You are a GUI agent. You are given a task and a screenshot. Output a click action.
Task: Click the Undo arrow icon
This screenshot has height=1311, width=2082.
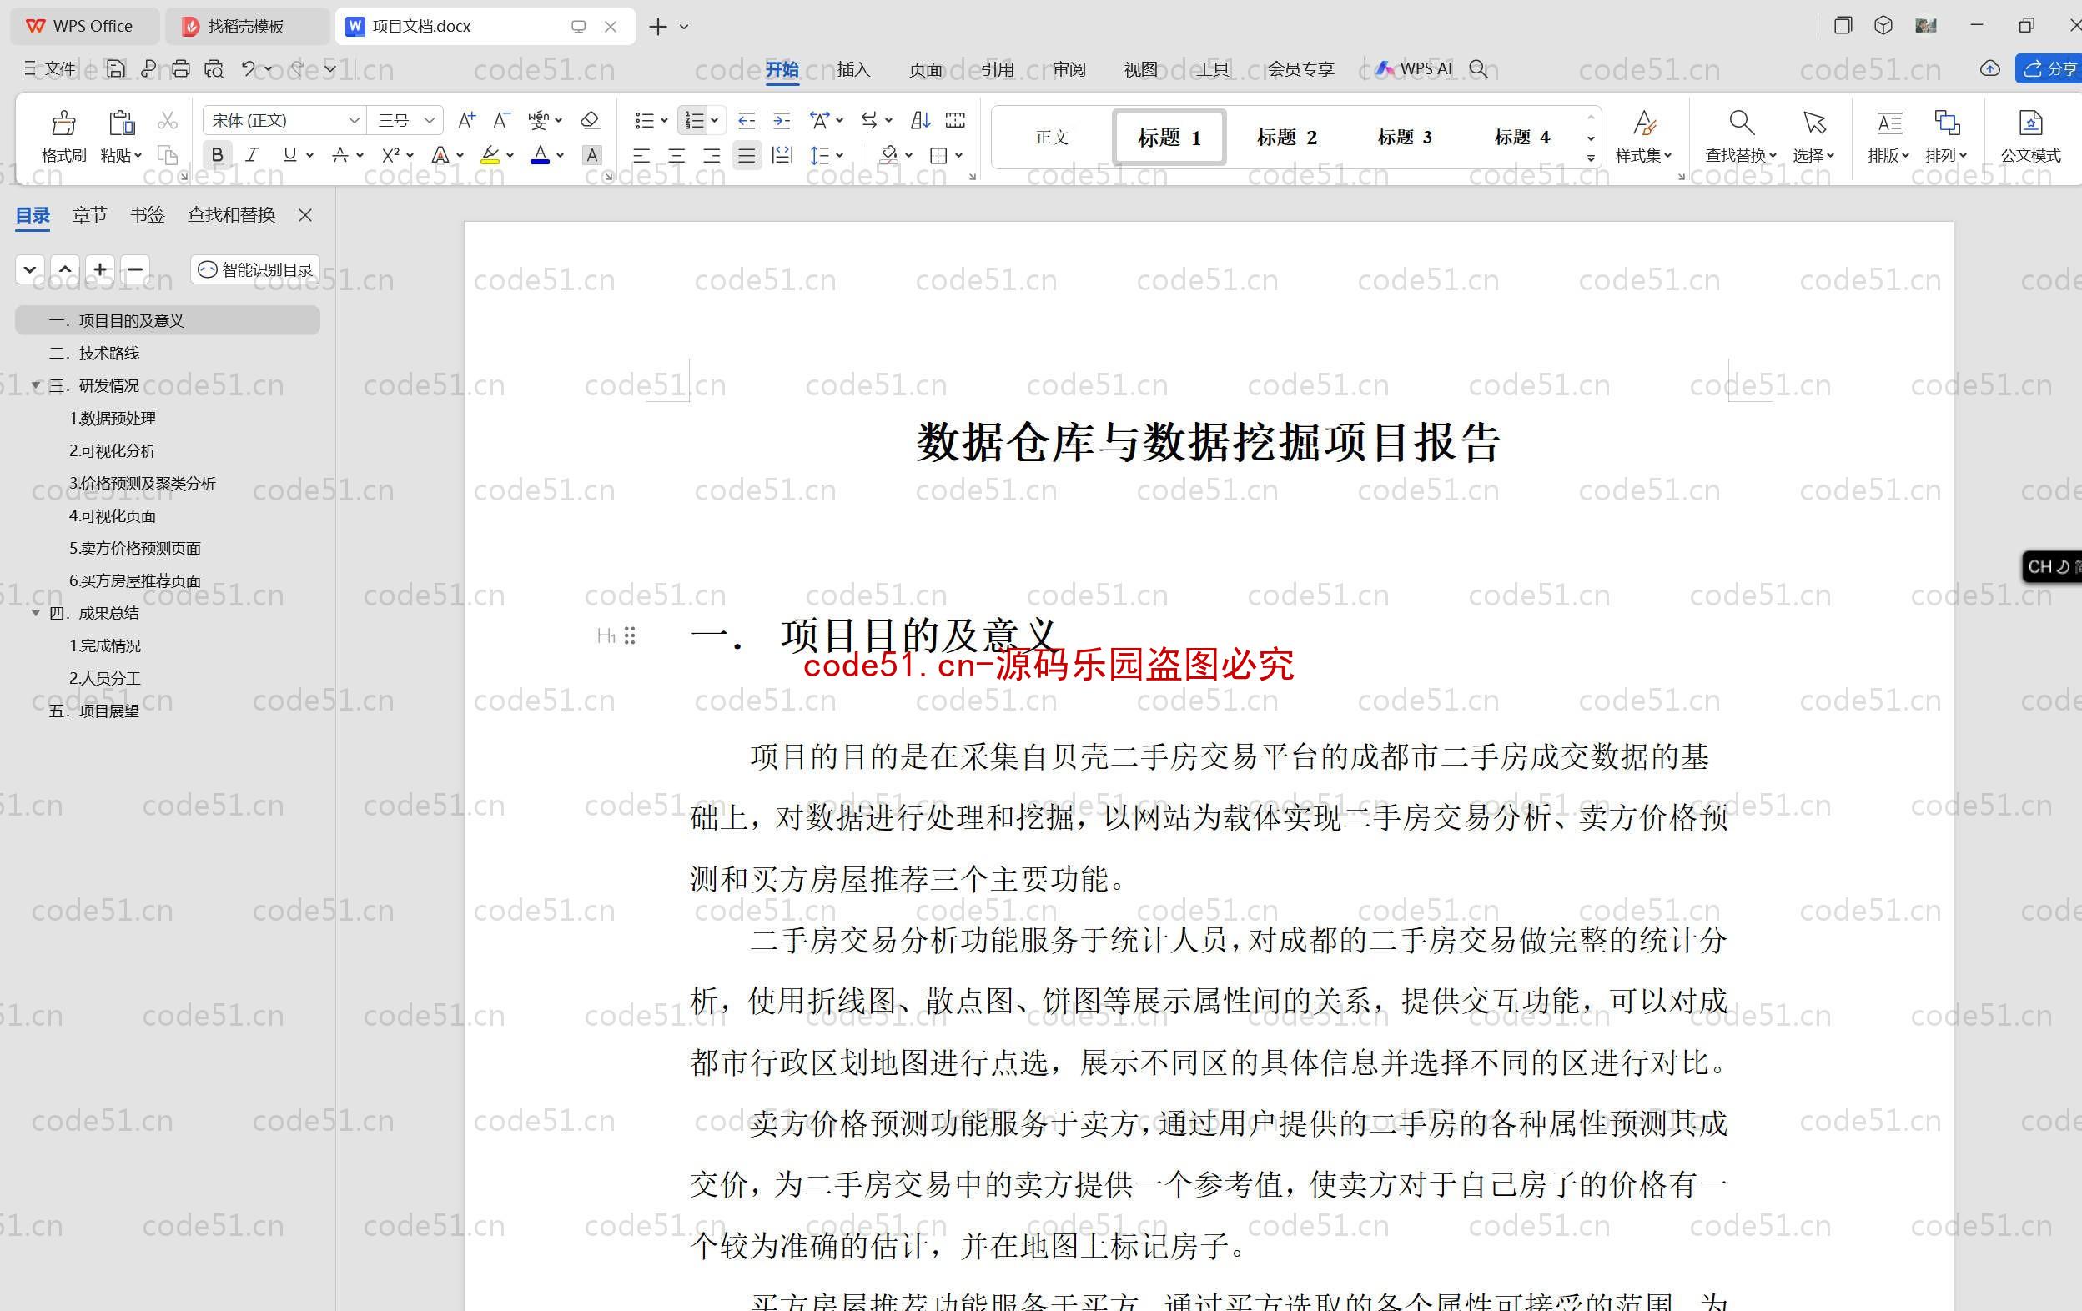249,69
